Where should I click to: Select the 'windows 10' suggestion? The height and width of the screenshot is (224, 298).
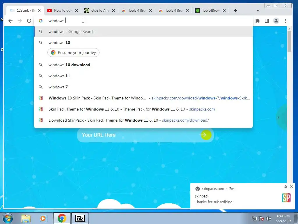click(x=143, y=43)
